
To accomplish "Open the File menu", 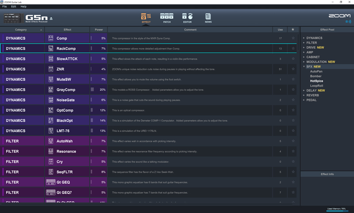I will coord(4,7).
